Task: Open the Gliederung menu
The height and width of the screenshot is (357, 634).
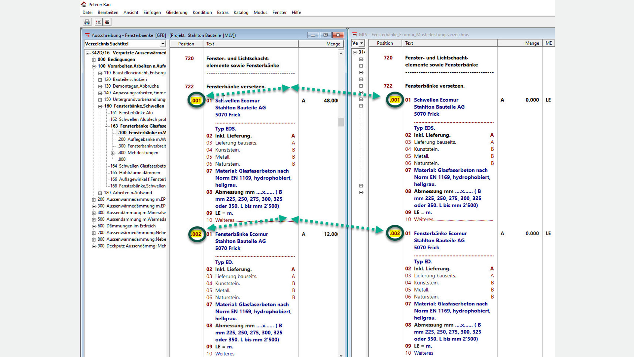Action: tap(177, 12)
